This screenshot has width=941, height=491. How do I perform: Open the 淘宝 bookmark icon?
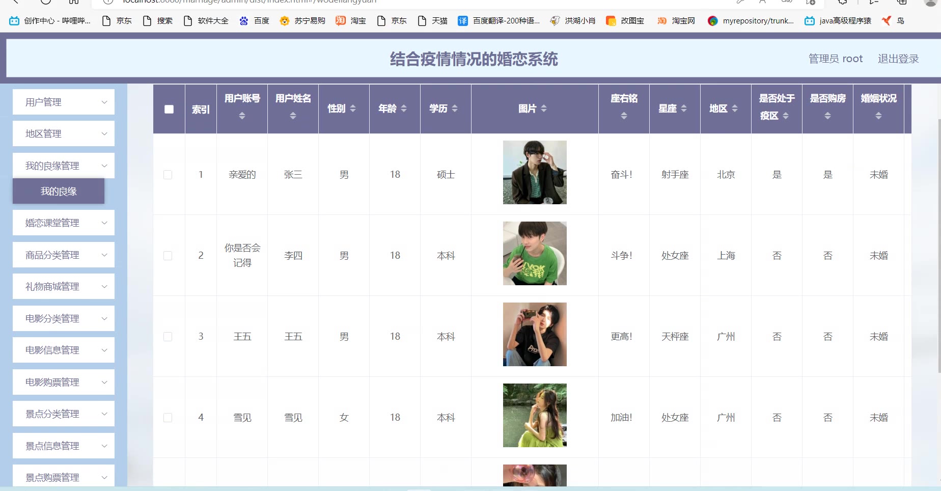341,21
